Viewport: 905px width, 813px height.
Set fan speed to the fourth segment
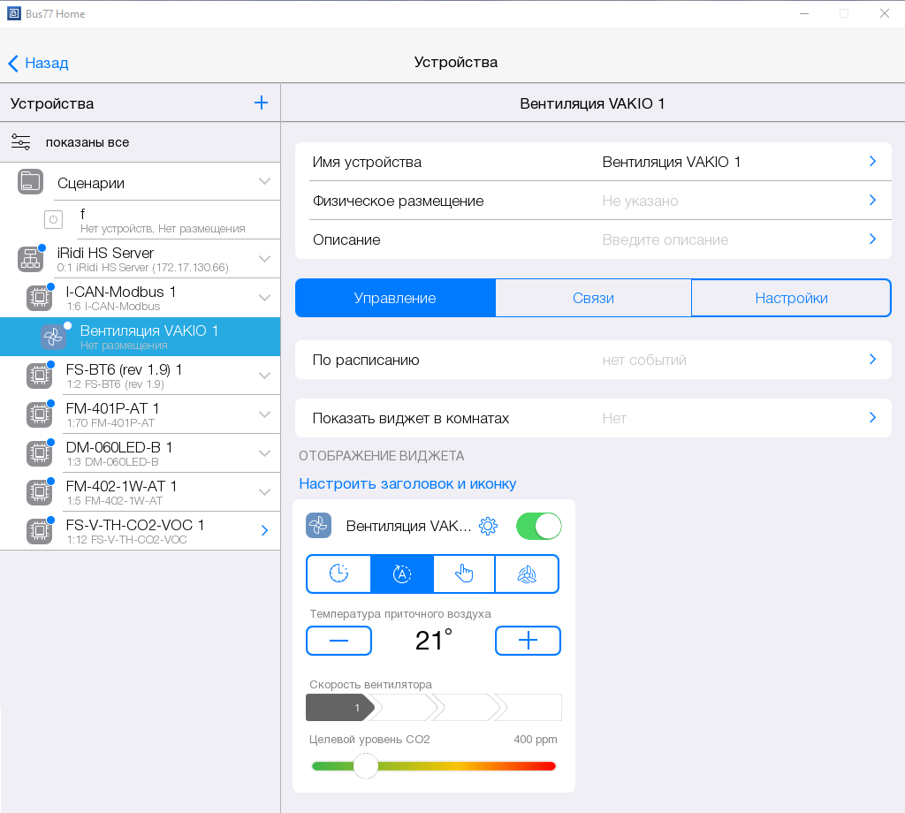coord(530,708)
